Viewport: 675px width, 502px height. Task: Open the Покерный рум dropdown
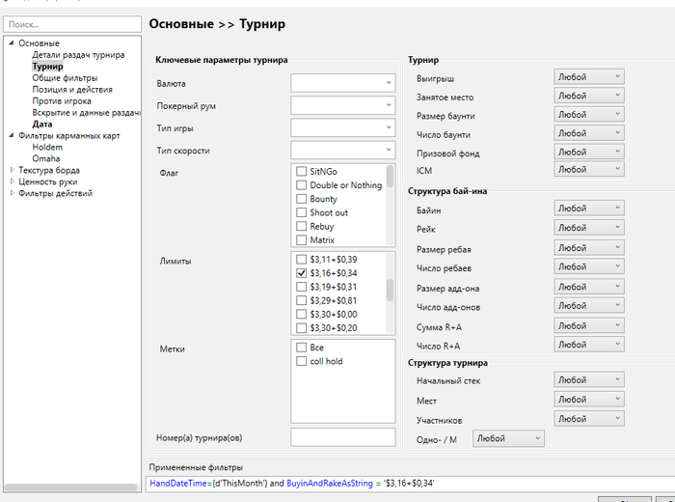[x=342, y=106]
